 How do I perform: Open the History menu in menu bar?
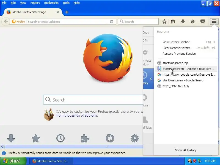point(35,3)
